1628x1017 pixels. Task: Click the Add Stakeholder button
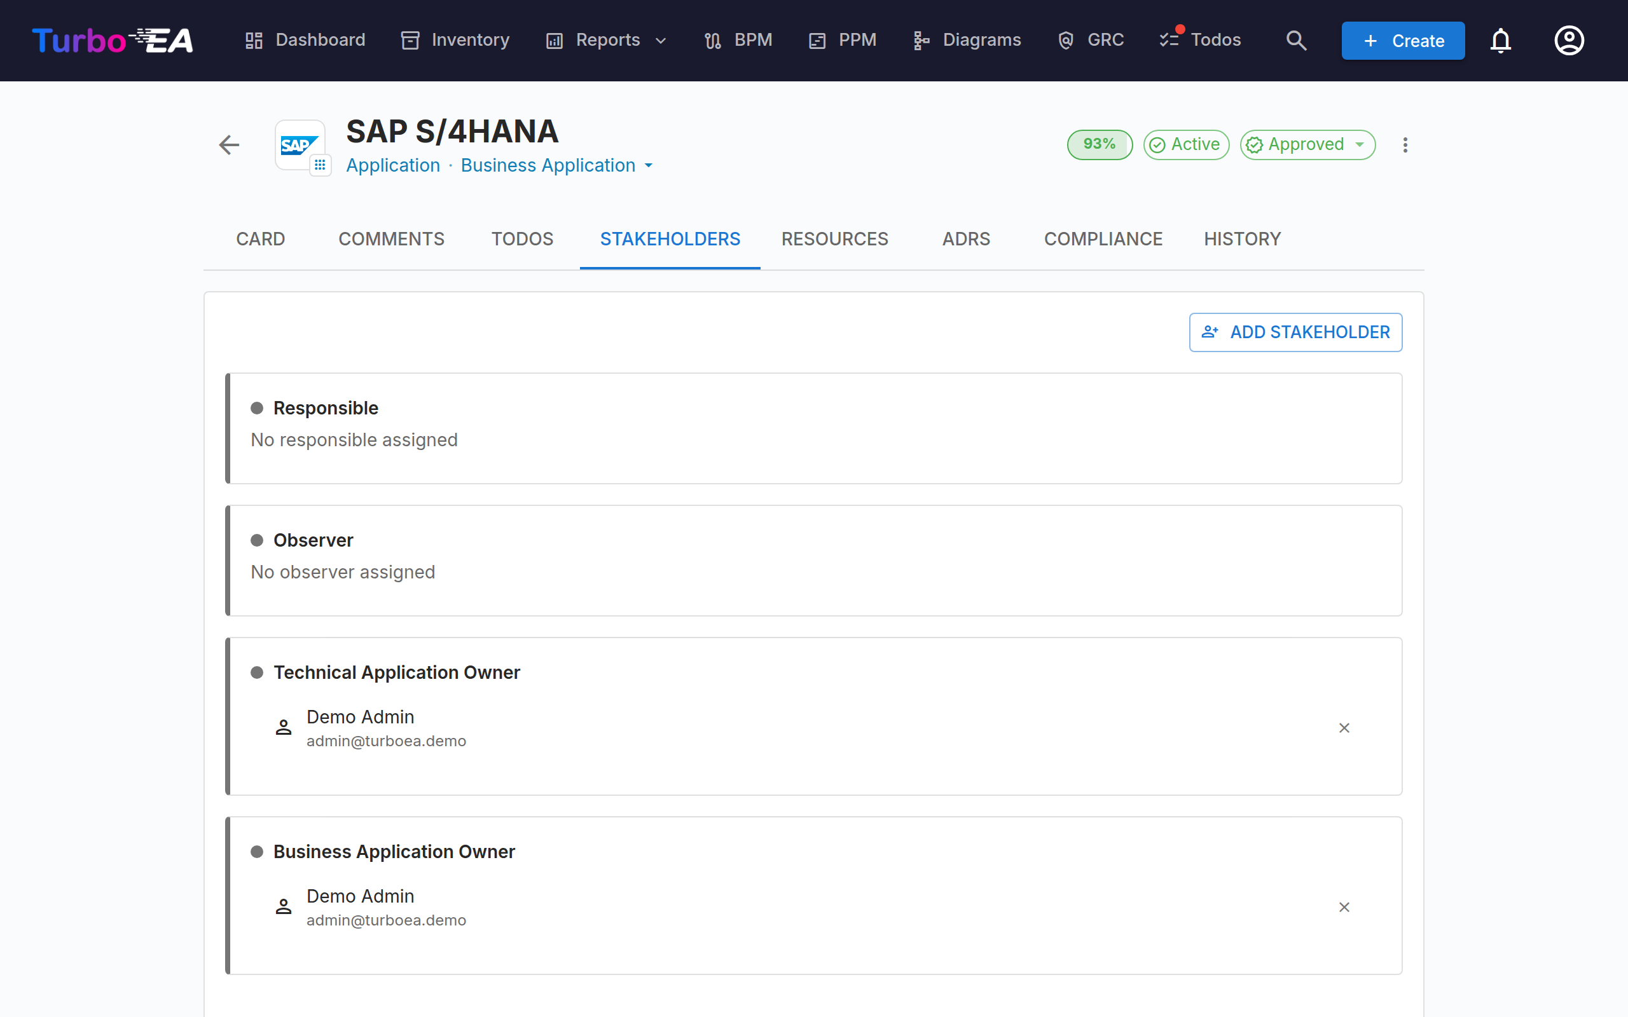coord(1295,332)
